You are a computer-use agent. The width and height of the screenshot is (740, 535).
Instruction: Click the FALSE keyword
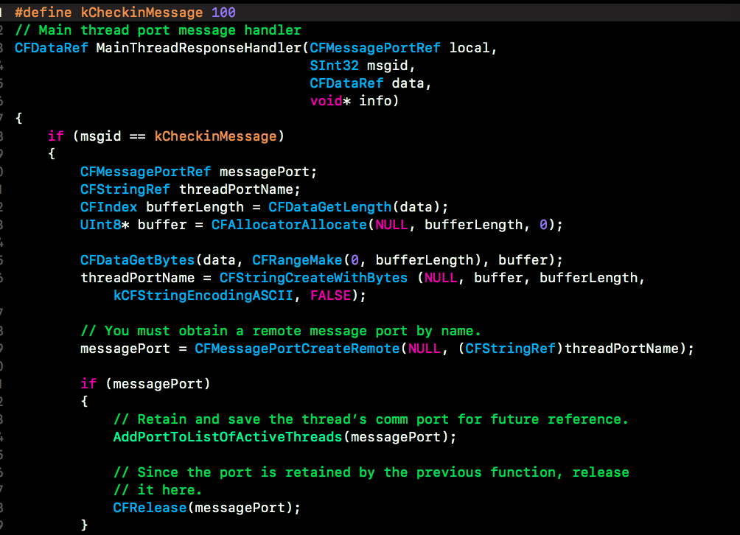[x=330, y=296]
